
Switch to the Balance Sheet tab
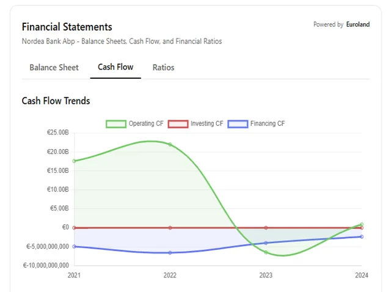(54, 67)
